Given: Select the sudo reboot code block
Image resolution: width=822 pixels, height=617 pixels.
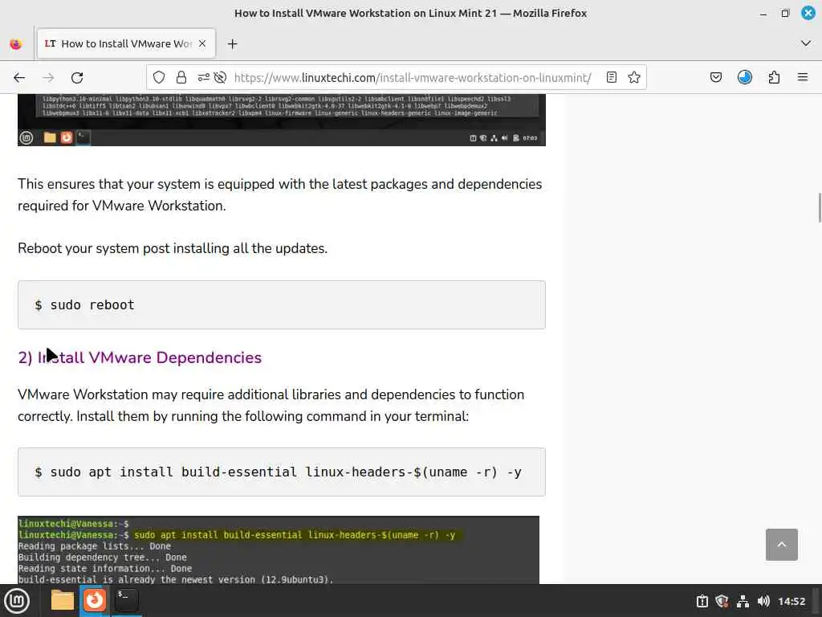Looking at the screenshot, I should [282, 304].
